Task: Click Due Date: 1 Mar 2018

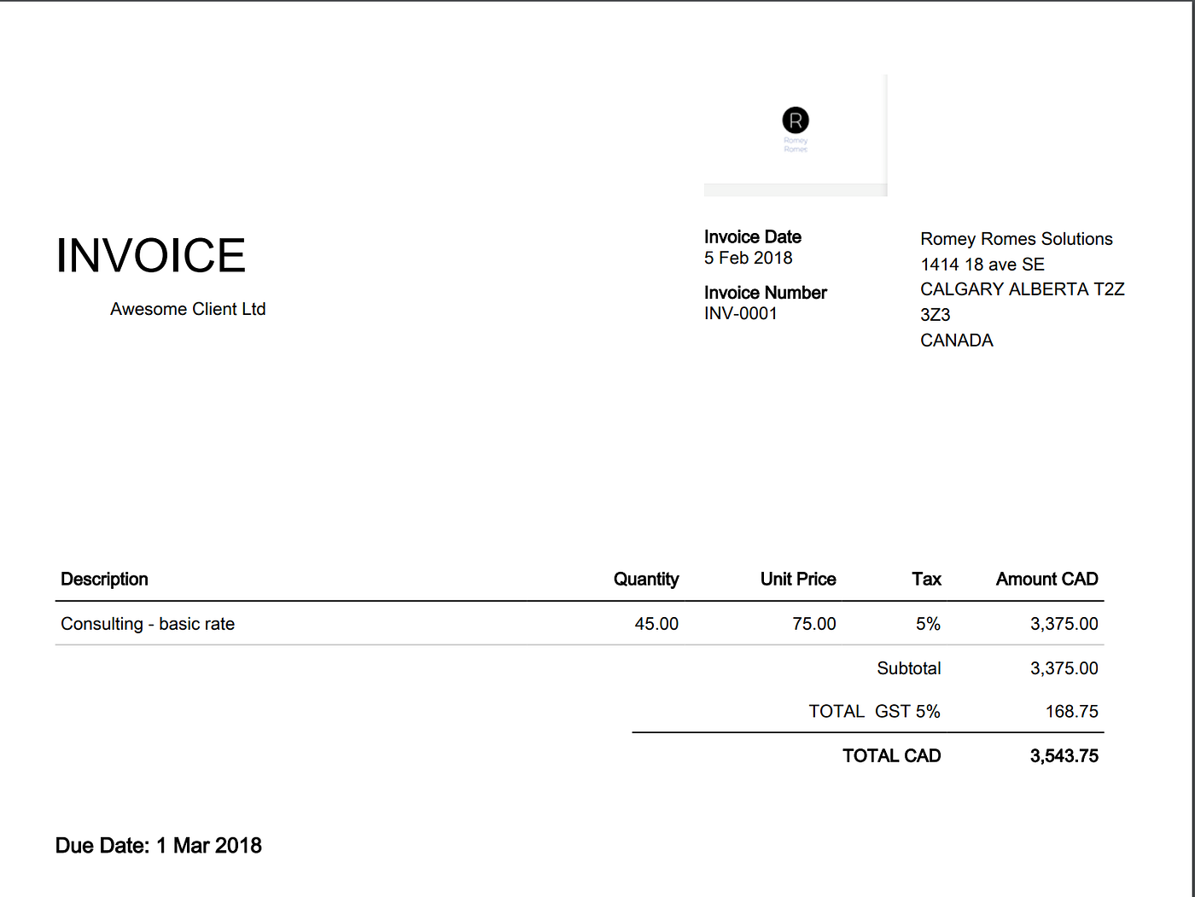Action: (159, 846)
